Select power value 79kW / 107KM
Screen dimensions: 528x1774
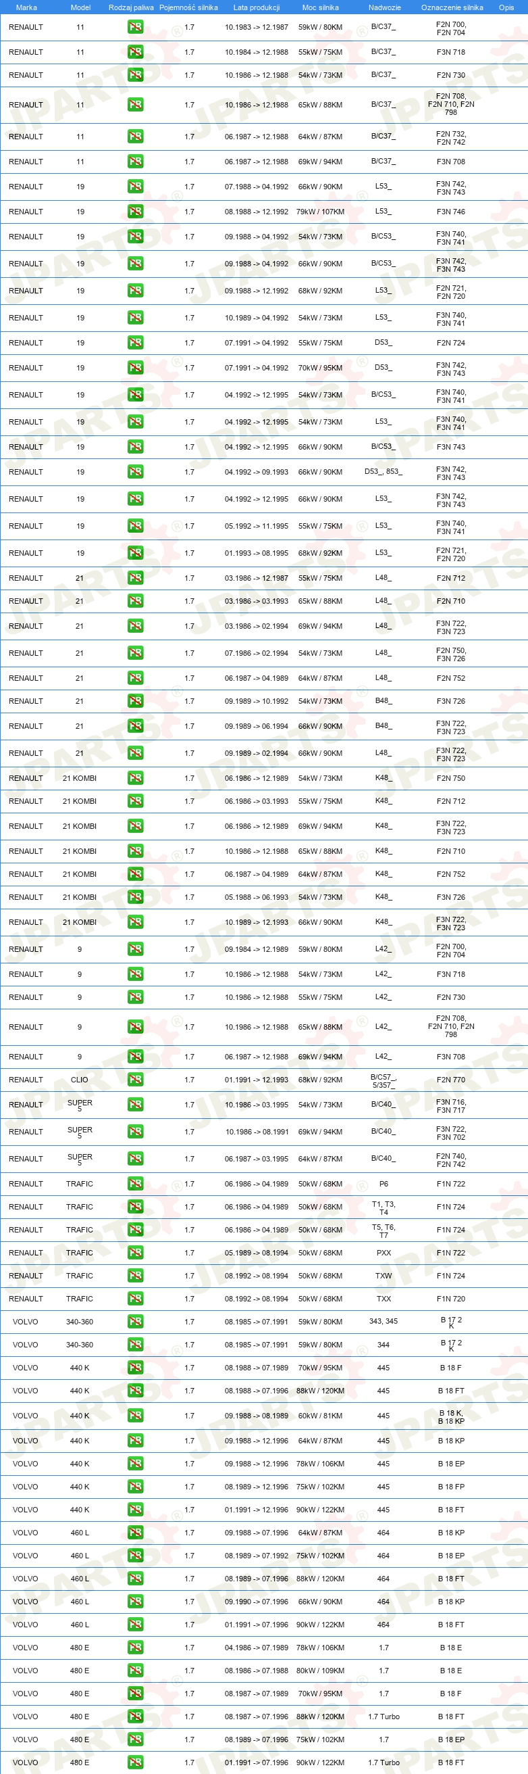click(x=320, y=212)
